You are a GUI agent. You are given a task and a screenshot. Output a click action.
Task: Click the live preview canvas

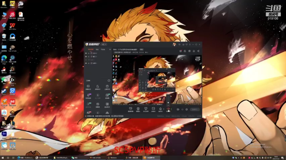(x=157, y=80)
